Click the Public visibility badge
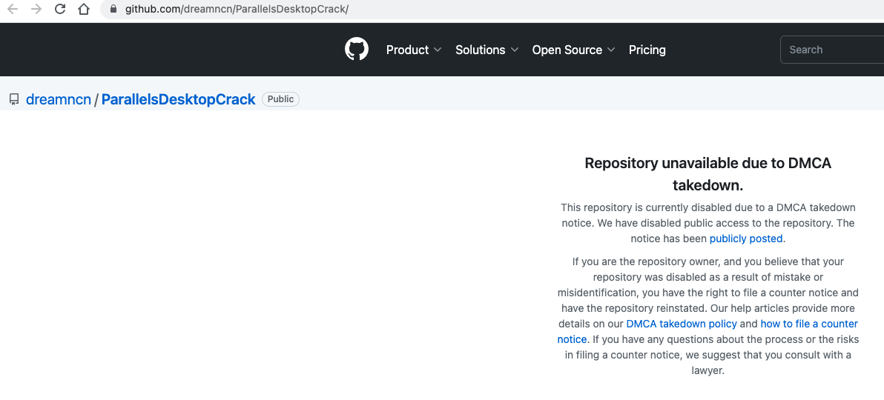 [x=280, y=99]
